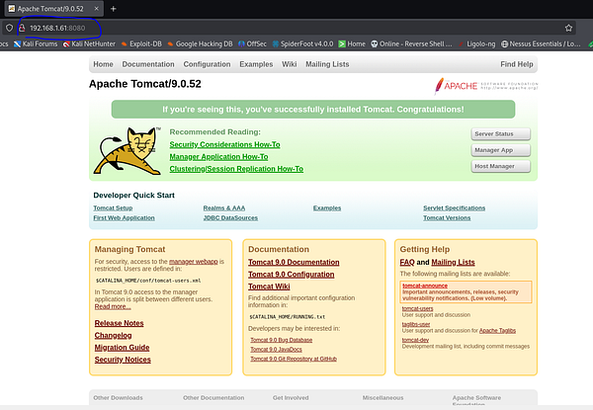Click the manager webapp link

194,262
